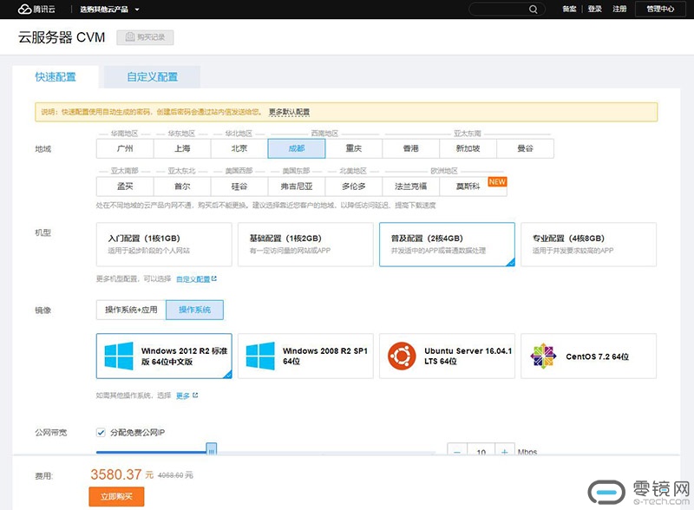Click the 注册 link
This screenshot has height=510, width=694.
[x=619, y=9]
